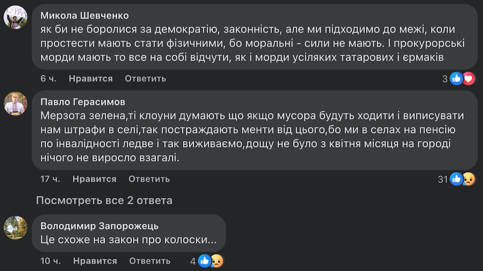Click the sad reaction emoji on Запорожець's comment

tap(216, 261)
